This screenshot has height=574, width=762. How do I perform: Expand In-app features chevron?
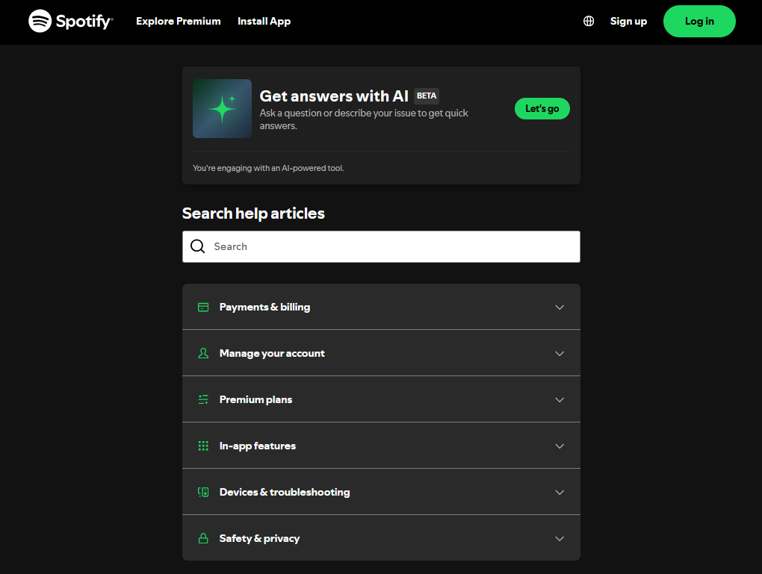point(560,446)
